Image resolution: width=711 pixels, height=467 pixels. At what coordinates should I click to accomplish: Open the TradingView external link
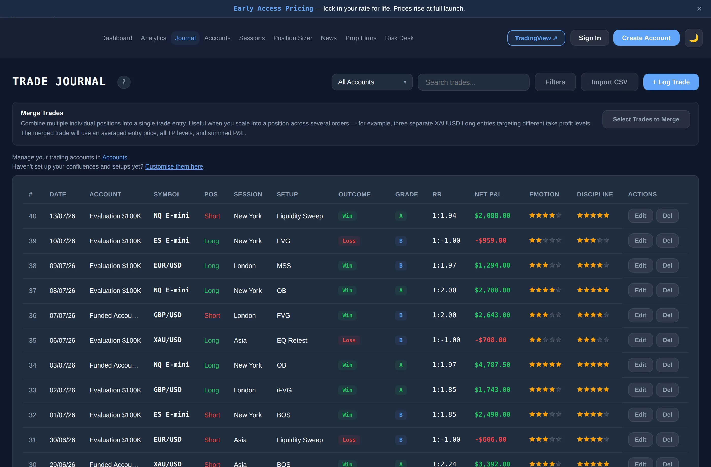(x=536, y=38)
